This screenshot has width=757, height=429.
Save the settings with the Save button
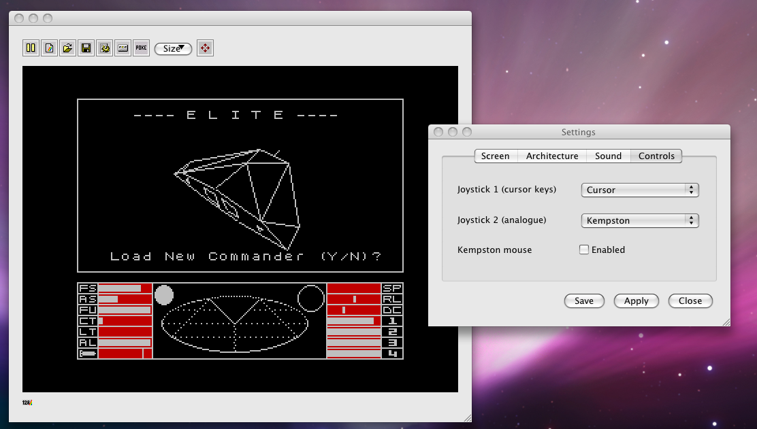[584, 301]
